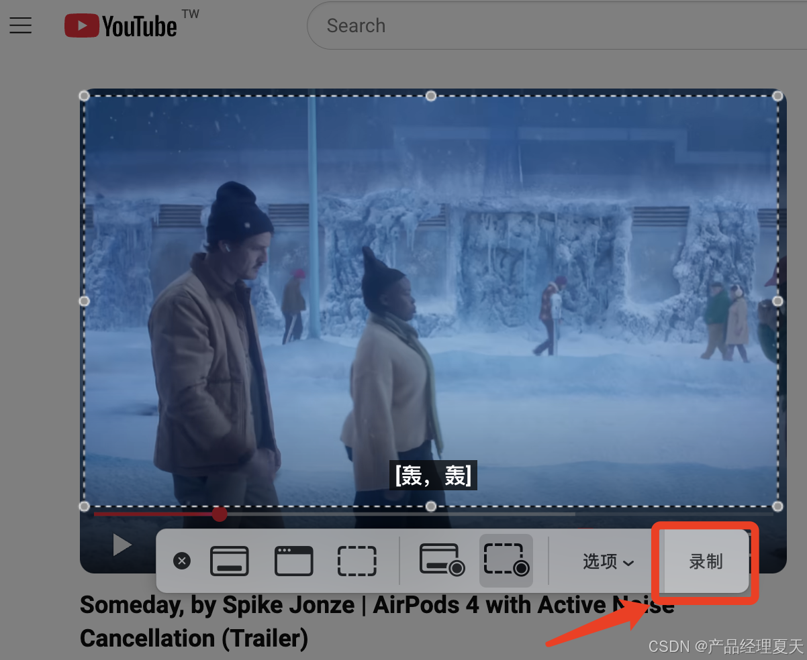Grab the top-middle selection edge handle
Viewport: 807px width, 660px height.
(431, 96)
